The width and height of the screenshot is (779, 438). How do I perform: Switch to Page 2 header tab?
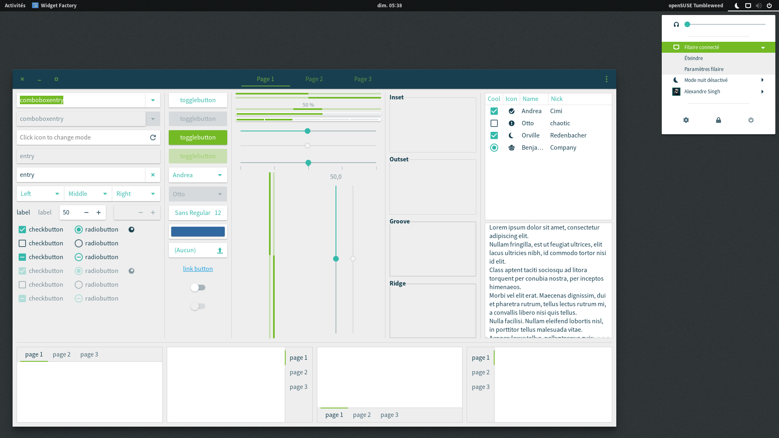pos(314,79)
